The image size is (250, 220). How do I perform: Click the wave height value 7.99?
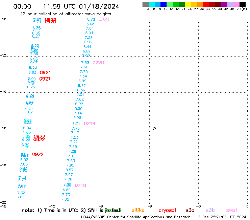tap(73, 147)
